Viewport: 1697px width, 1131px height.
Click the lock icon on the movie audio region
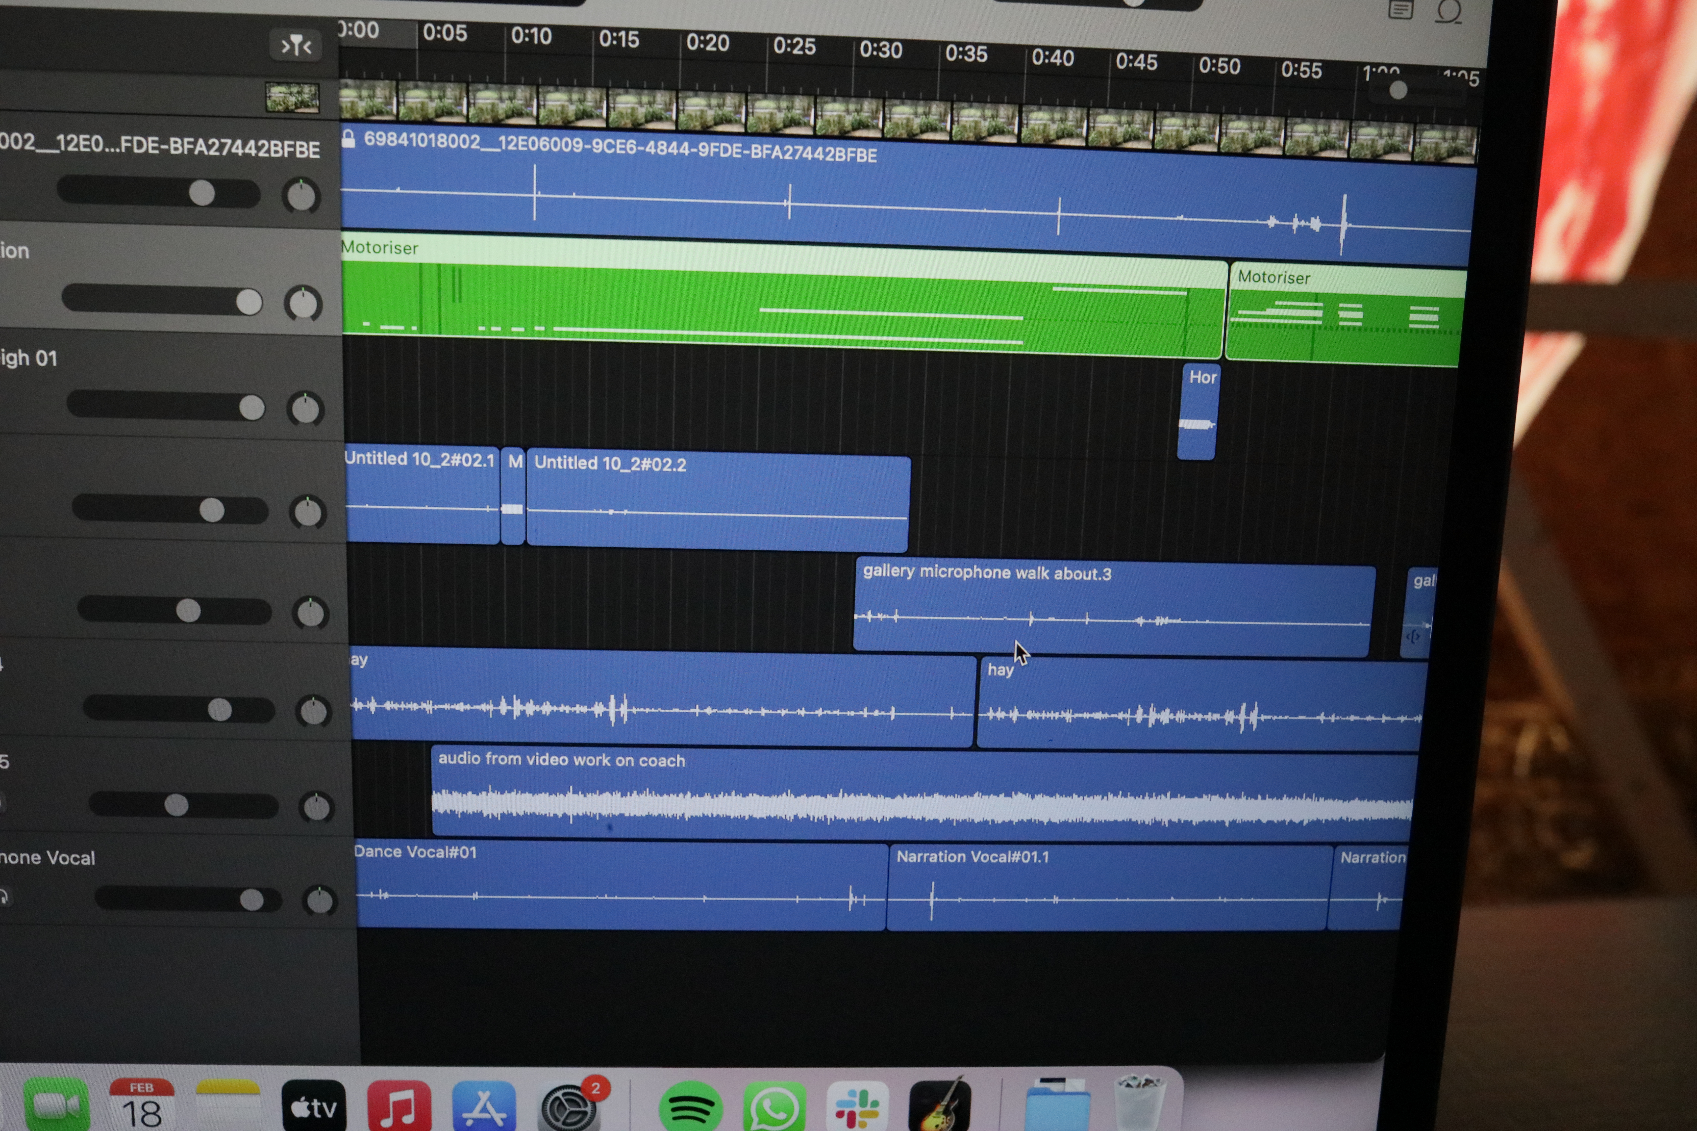tap(348, 139)
